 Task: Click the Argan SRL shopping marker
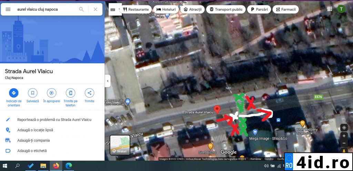[x=128, y=101]
